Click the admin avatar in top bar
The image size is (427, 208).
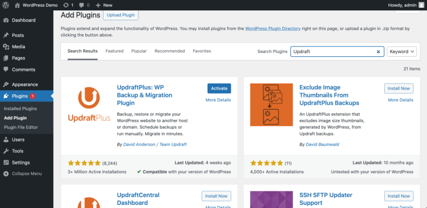click(421, 5)
